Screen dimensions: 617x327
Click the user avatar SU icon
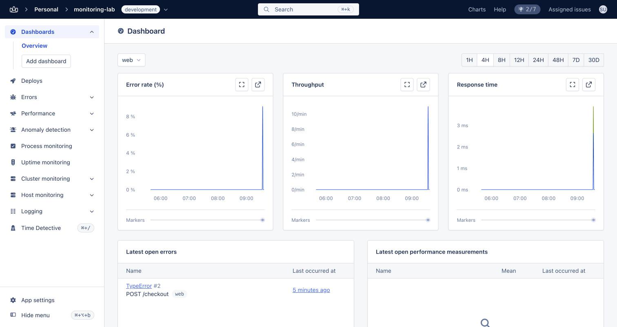pos(603,9)
